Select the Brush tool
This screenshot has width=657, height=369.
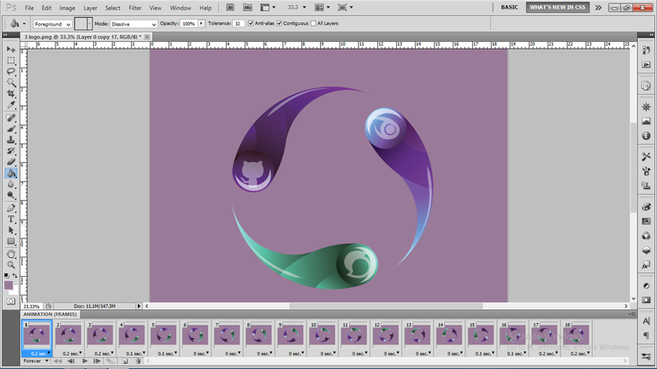[x=11, y=129]
